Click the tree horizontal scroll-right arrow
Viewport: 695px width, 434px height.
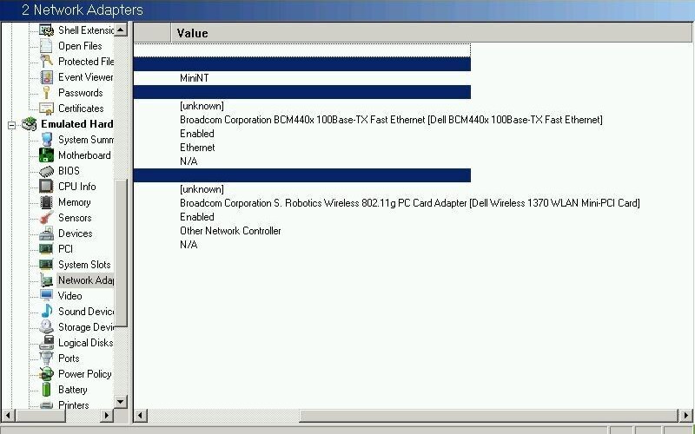(x=106, y=416)
